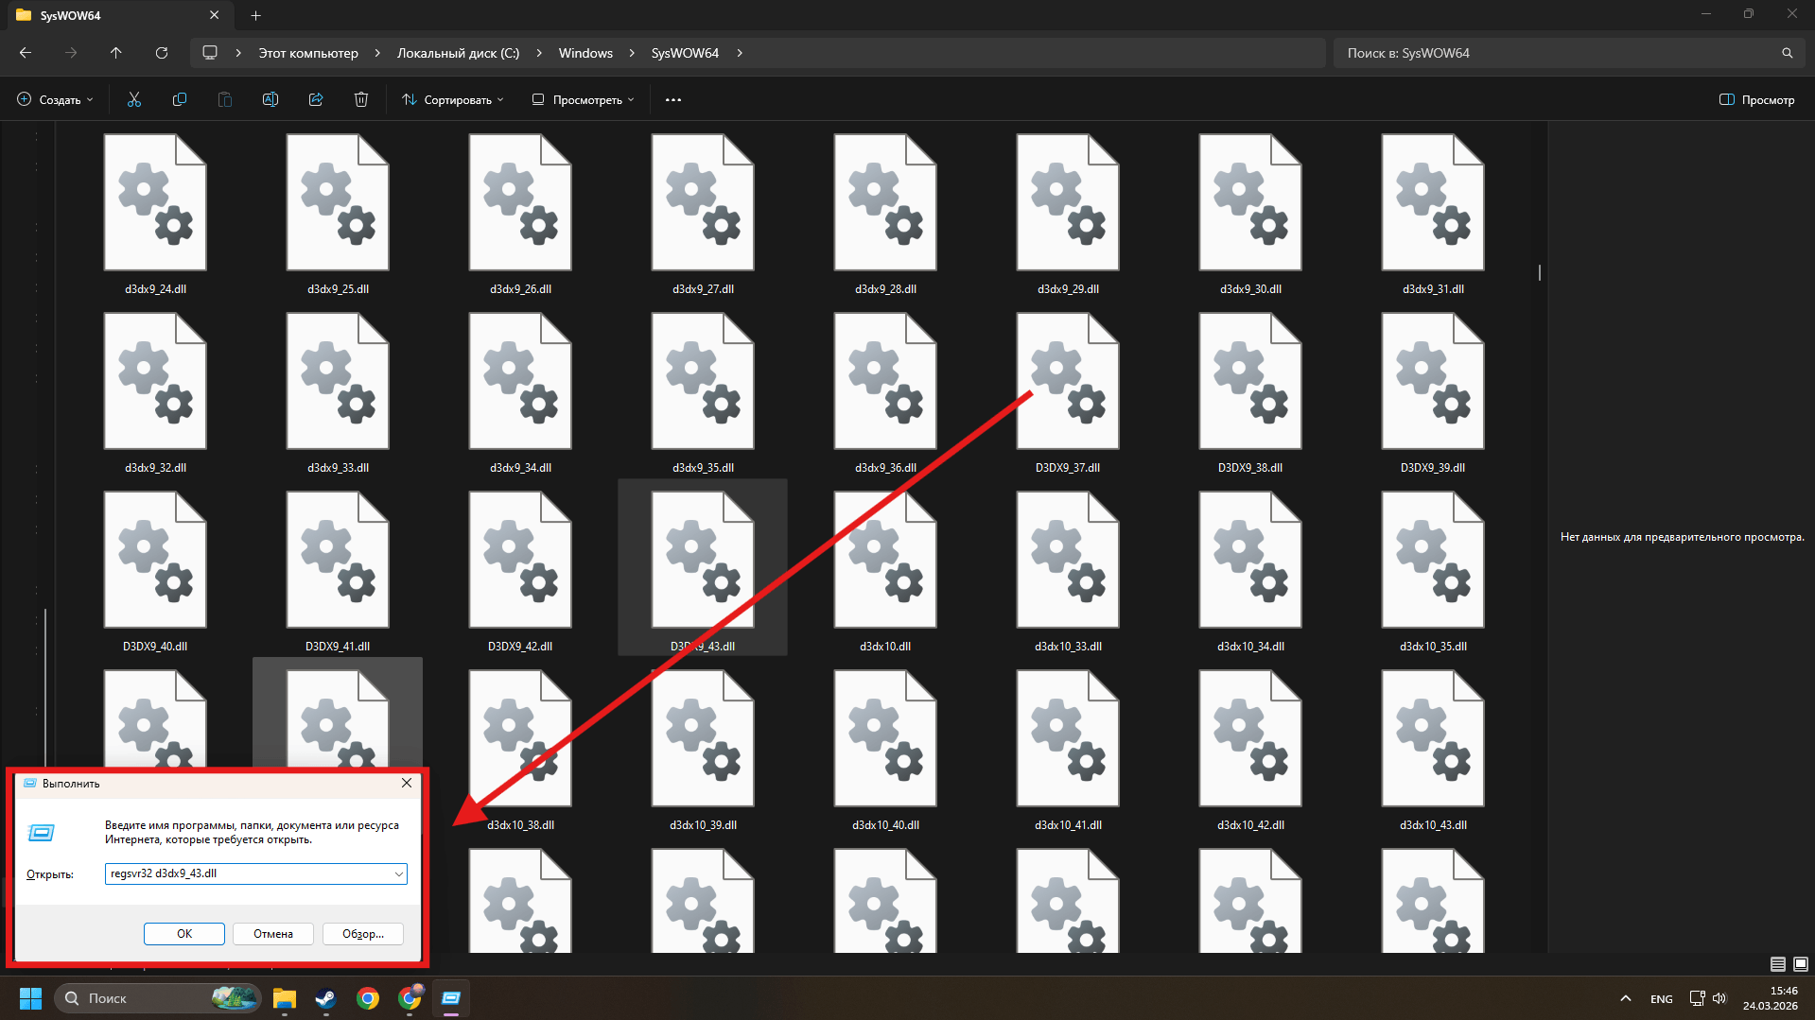Go up one folder level

[x=116, y=53]
